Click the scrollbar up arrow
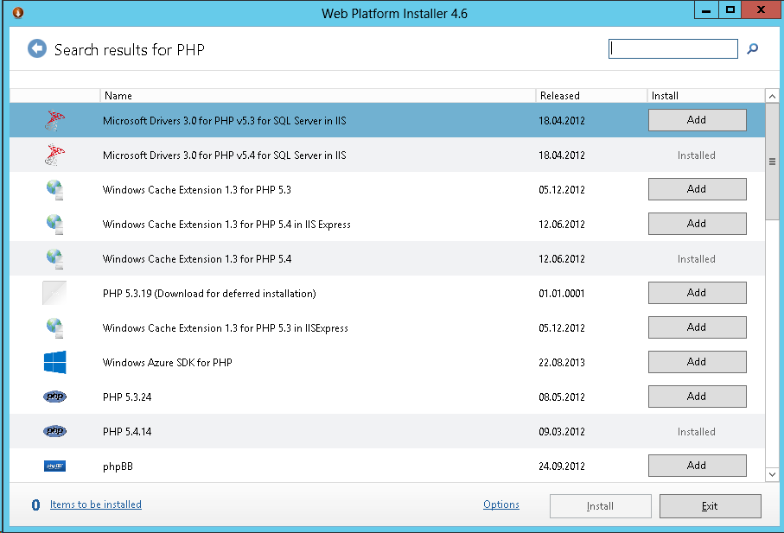 772,96
